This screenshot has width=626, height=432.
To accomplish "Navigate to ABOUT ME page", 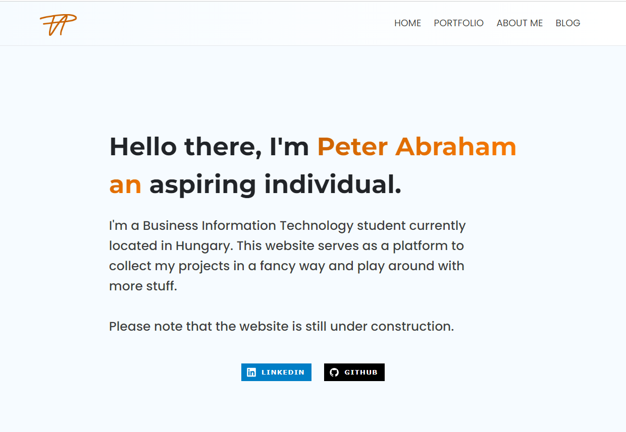I will [x=519, y=23].
